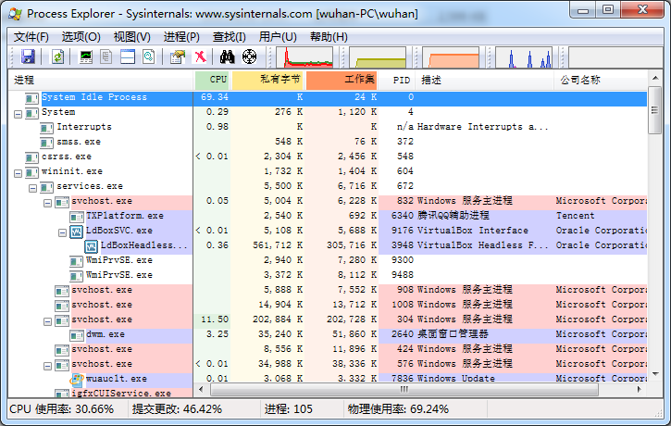
Task: Toggle the lower pane toolbar icon
Action: point(128,56)
